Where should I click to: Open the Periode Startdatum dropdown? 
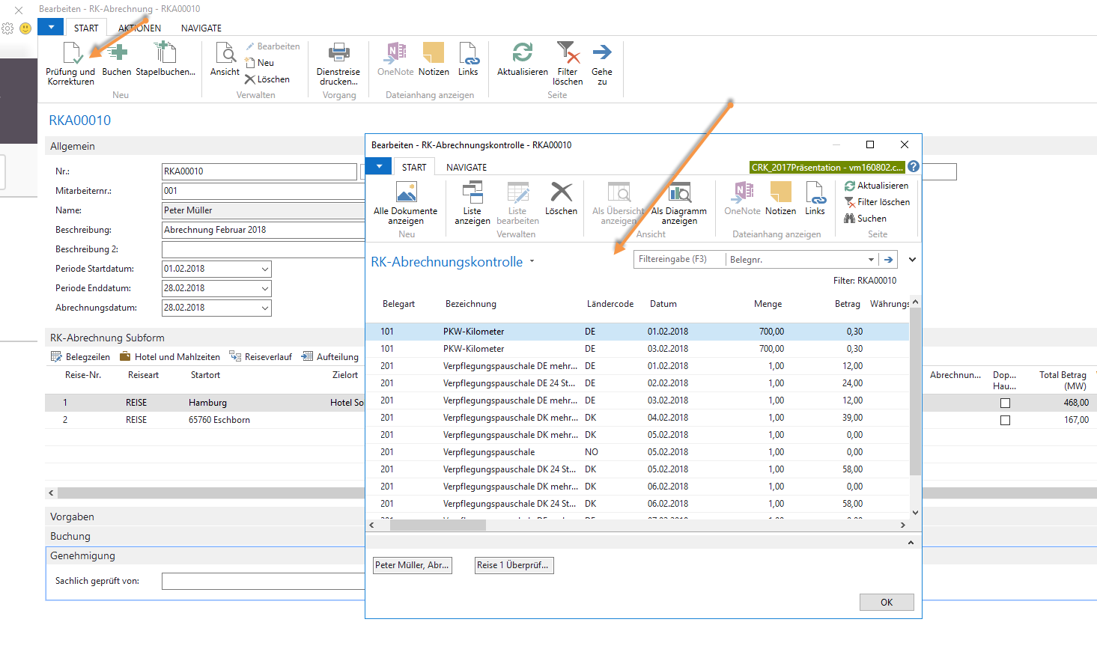tap(265, 269)
